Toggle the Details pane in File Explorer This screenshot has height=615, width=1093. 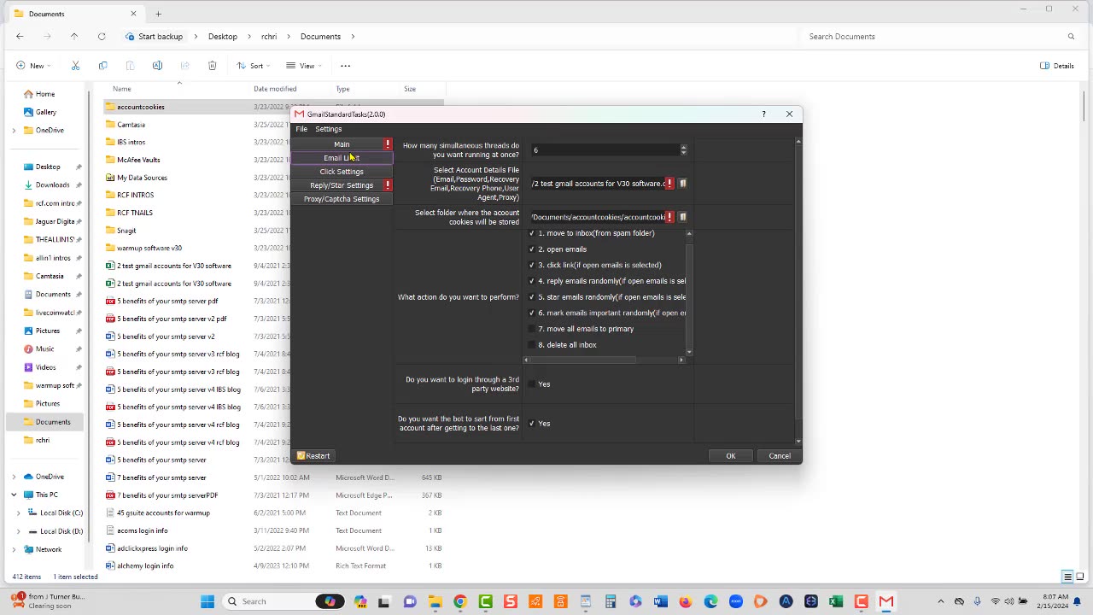[1057, 66]
